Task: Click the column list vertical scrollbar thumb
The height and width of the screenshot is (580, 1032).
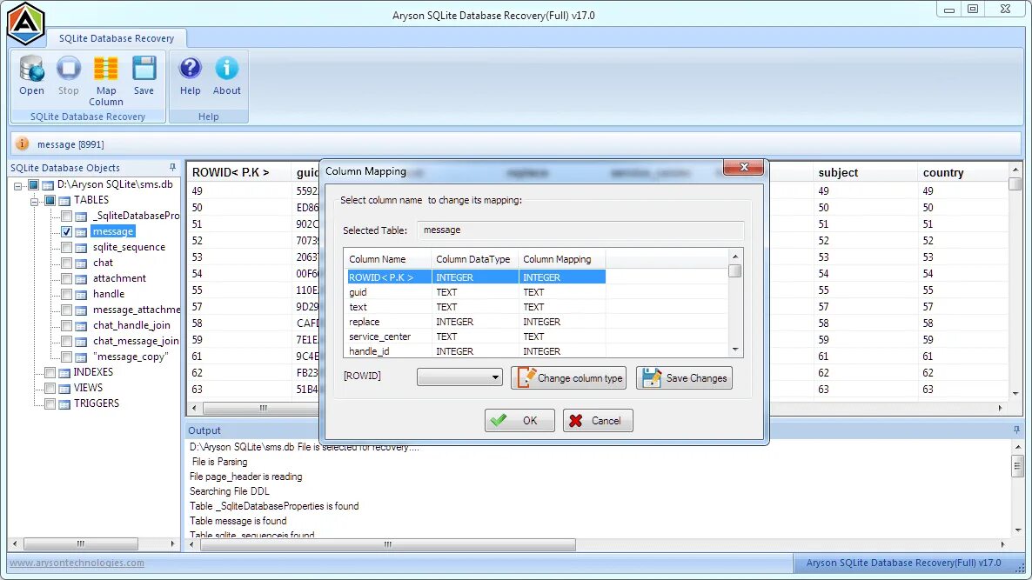Action: point(735,271)
